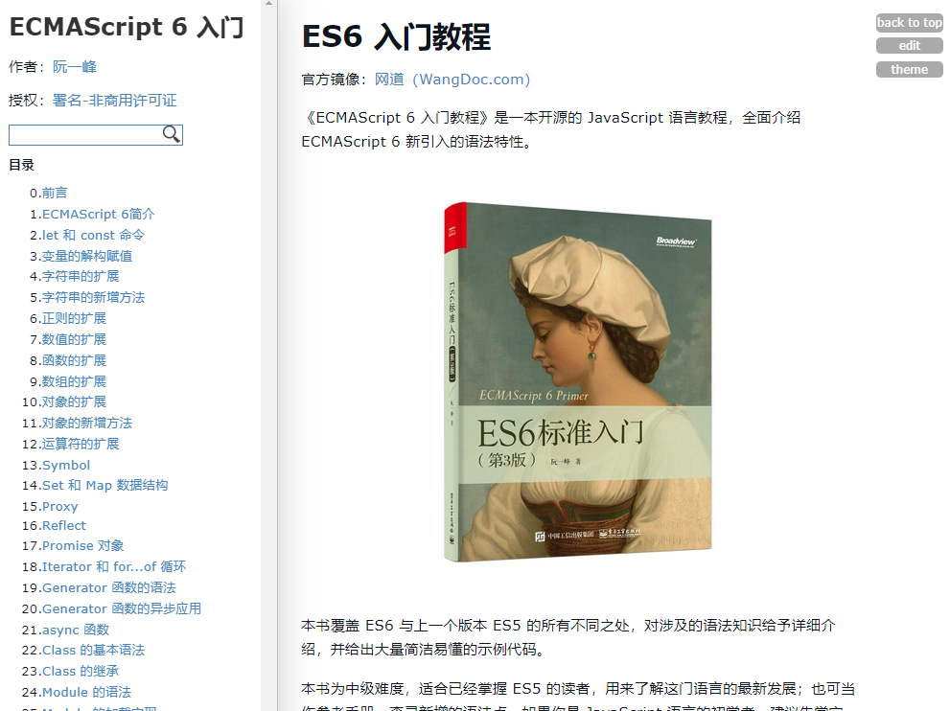The height and width of the screenshot is (711, 950).
Task: Click the search magnifier icon
Action: (172, 134)
